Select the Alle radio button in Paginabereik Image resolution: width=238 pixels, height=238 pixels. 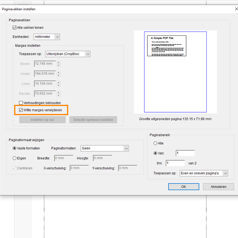pyautogui.click(x=155, y=143)
